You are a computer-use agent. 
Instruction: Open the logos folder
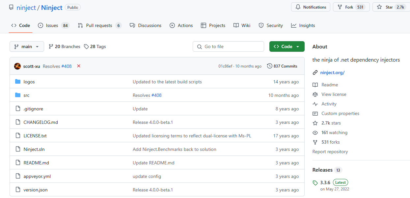29,82
